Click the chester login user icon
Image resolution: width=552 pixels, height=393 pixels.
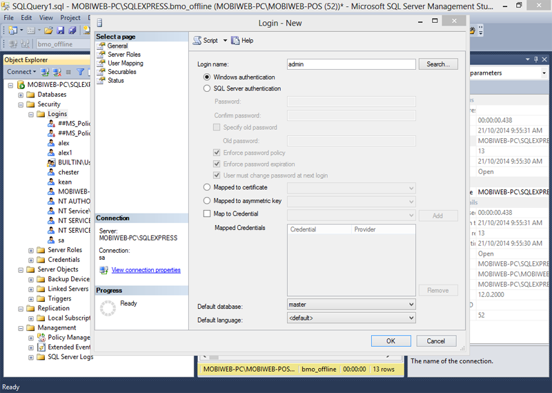coord(51,172)
